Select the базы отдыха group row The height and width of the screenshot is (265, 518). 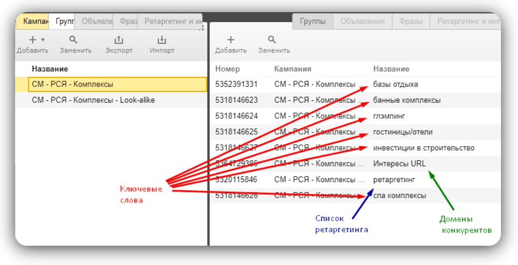pos(355,84)
